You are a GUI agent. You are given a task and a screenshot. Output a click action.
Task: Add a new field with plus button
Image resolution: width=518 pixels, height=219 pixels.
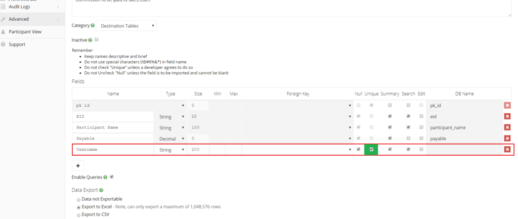tap(78, 166)
